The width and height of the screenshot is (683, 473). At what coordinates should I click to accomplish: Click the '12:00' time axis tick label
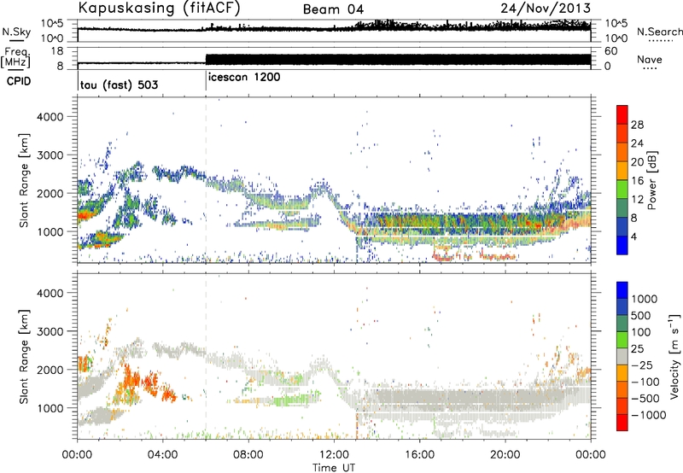click(x=334, y=455)
